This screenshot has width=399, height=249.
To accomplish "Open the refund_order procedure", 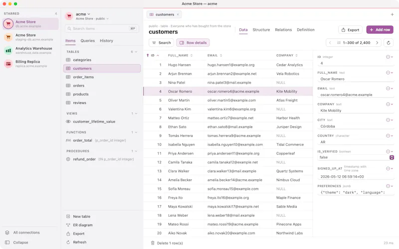I will [x=102, y=159].
